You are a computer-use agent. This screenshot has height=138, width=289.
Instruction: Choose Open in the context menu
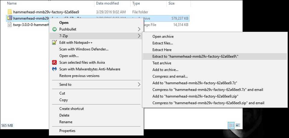(x=96, y=23)
